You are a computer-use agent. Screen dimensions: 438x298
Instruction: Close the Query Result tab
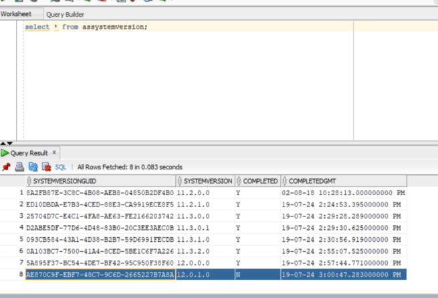tap(54, 152)
